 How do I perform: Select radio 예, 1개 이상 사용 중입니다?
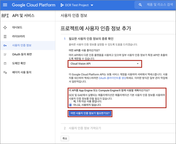(x=71, y=101)
